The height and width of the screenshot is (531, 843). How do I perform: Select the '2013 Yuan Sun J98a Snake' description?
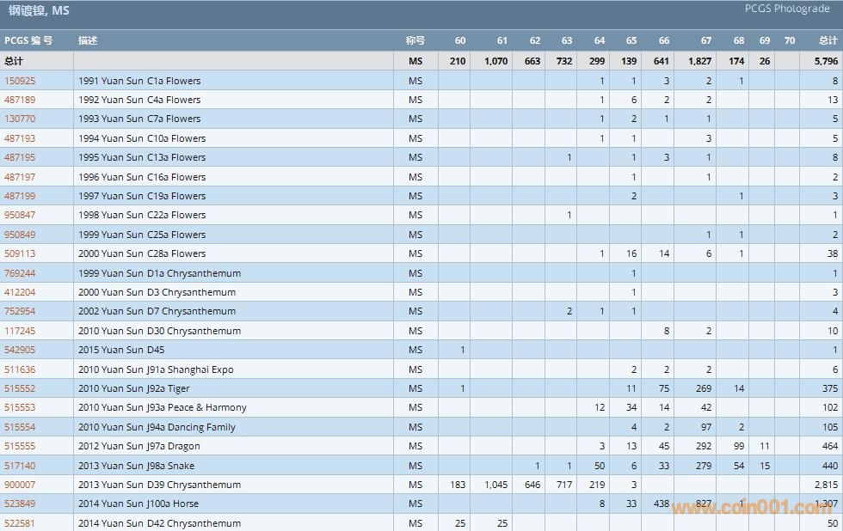click(136, 466)
